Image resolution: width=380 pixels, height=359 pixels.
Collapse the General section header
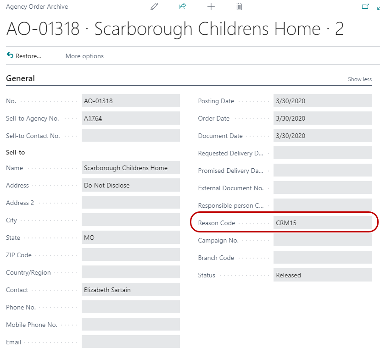(20, 78)
